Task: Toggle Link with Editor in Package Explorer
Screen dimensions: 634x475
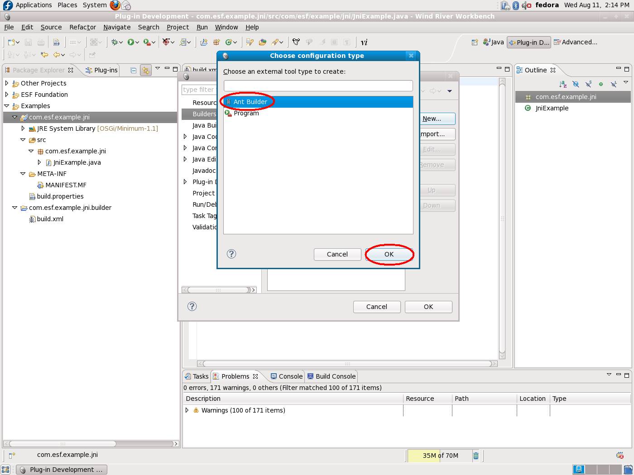Action: [x=145, y=70]
